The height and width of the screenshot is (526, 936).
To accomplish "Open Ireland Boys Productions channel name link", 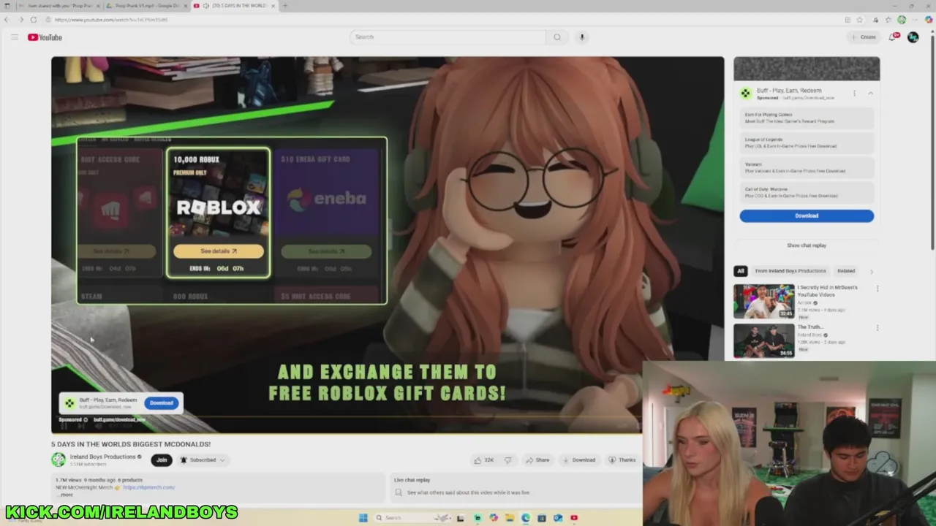I will (102, 457).
